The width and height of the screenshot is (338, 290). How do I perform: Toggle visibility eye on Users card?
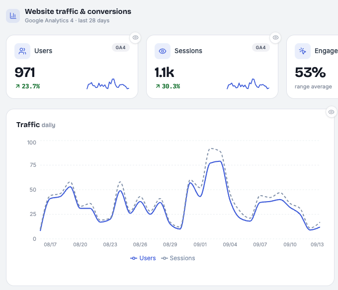coord(135,38)
